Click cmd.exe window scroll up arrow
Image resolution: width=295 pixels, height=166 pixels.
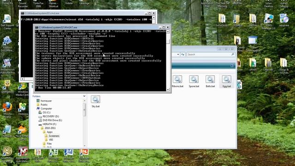[153, 18]
